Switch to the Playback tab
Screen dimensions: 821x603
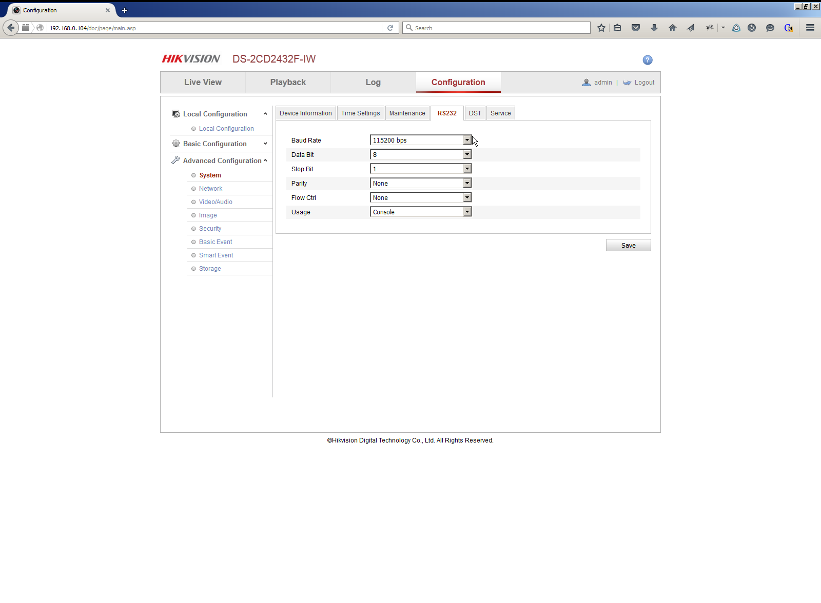click(x=288, y=82)
